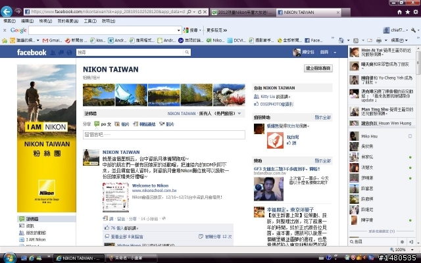The width and height of the screenshot is (421, 263).
Task: Open the print icon in the IE command bar
Action: (x=379, y=41)
